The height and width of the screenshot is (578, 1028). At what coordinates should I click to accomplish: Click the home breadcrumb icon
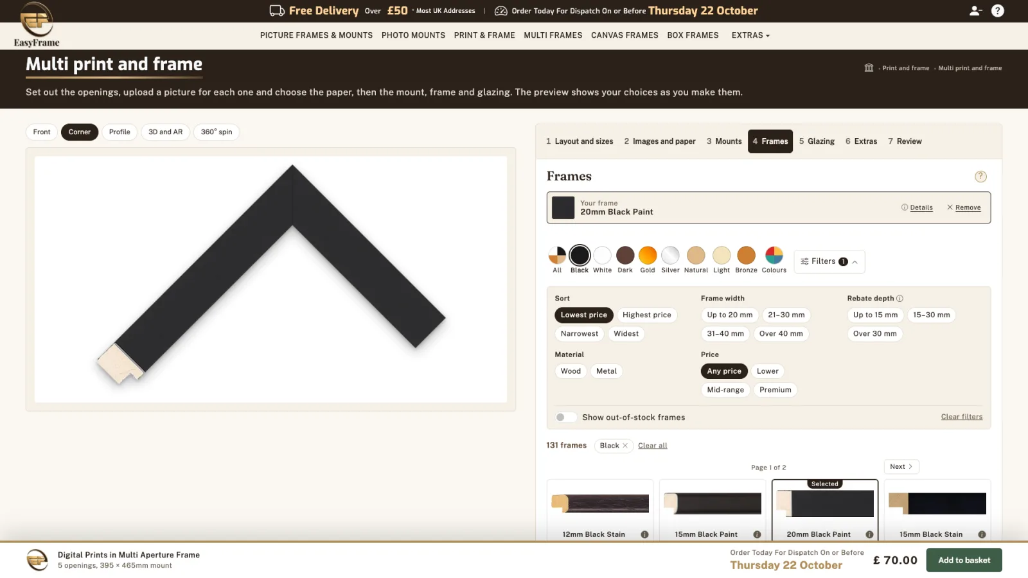(869, 68)
